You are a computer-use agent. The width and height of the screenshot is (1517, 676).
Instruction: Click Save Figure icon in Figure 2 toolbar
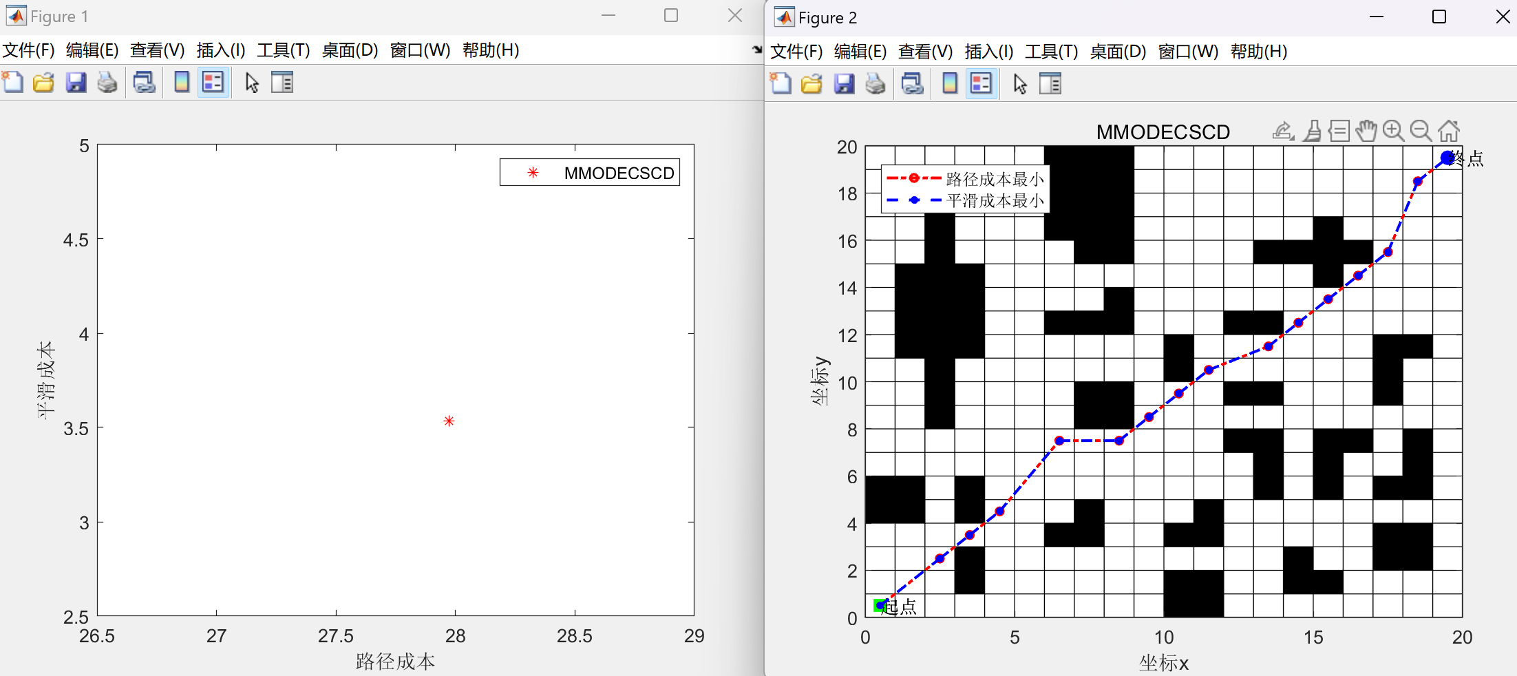pyautogui.click(x=844, y=84)
